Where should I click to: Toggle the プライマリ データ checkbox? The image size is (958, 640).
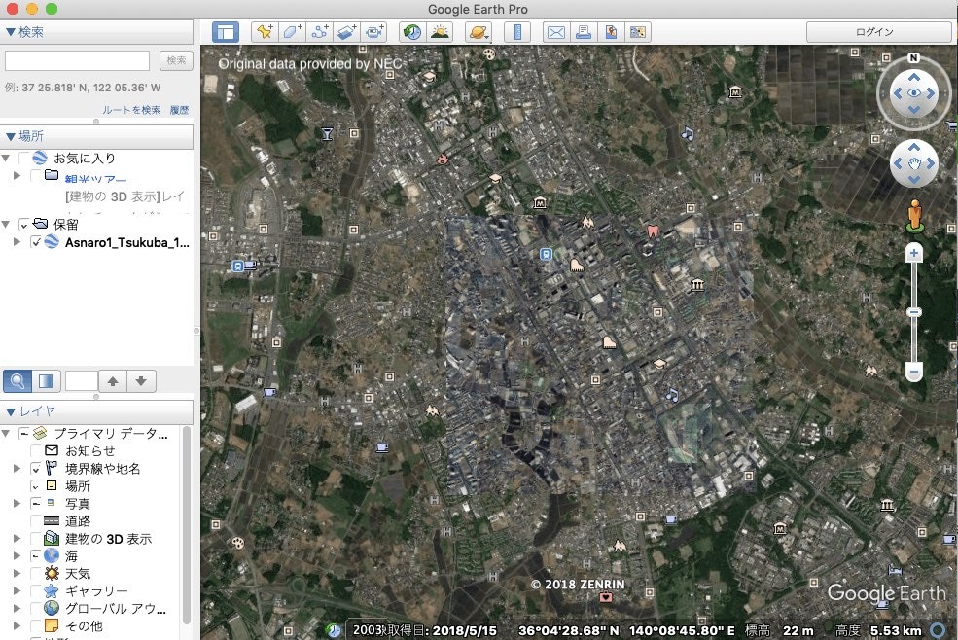23,434
